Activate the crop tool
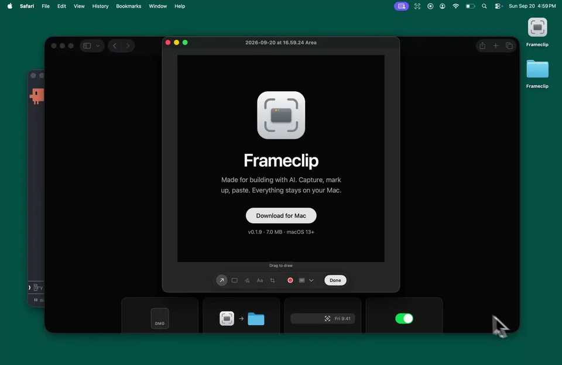This screenshot has width=562, height=365. click(272, 280)
